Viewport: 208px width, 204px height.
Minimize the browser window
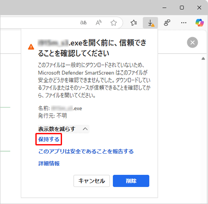[x=164, y=7]
